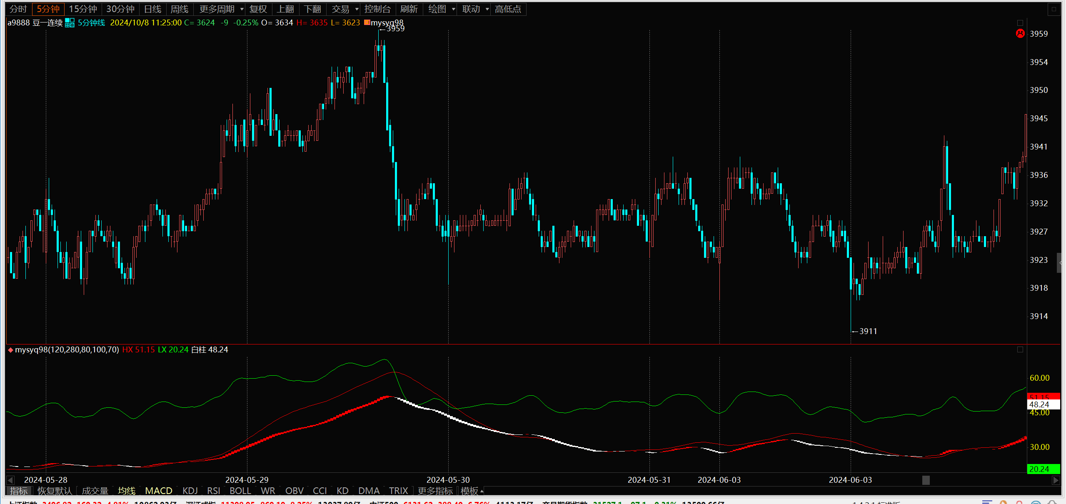Click the gray timeline scrollbar thumb
Screen dimensions: 1066x504
tap(926, 480)
